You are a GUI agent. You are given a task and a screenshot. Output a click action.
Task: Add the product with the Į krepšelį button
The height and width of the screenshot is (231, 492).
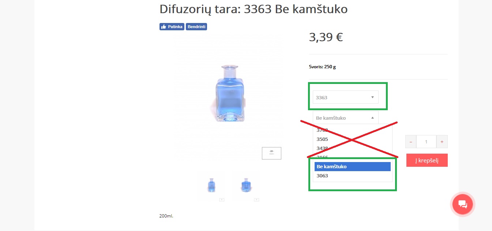tap(427, 160)
